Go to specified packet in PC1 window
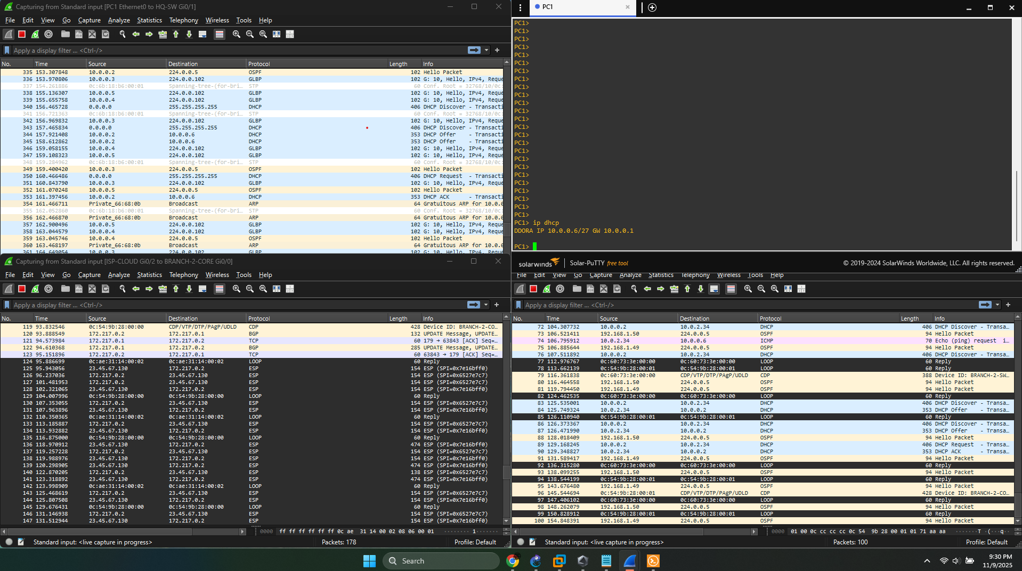Screen dimensions: 1022x571 tap(163, 34)
